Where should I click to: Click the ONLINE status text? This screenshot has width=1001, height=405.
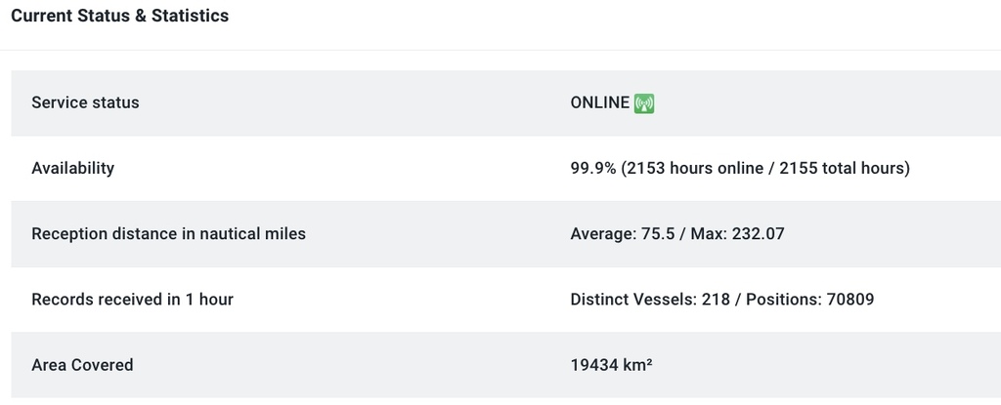(599, 102)
